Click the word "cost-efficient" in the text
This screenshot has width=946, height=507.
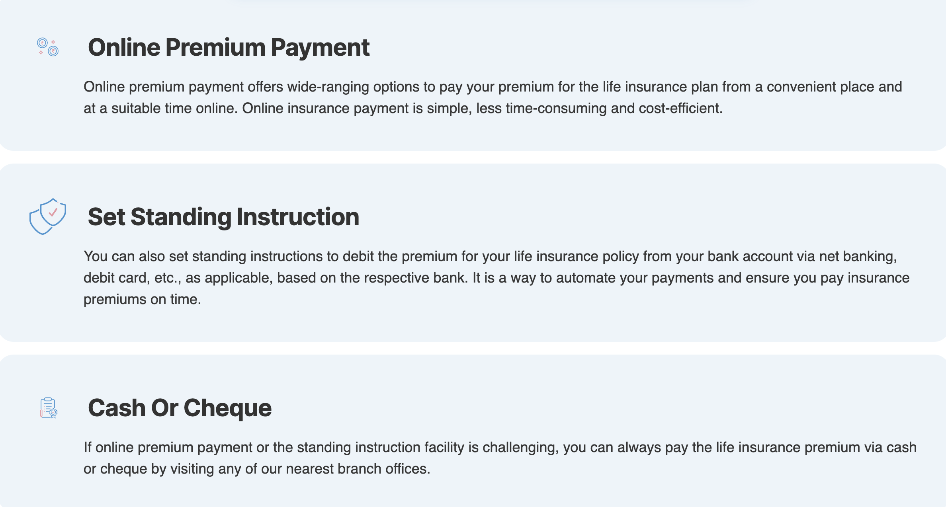point(680,108)
